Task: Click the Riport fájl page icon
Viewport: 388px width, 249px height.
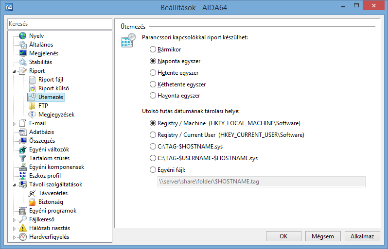Action: click(x=32, y=80)
